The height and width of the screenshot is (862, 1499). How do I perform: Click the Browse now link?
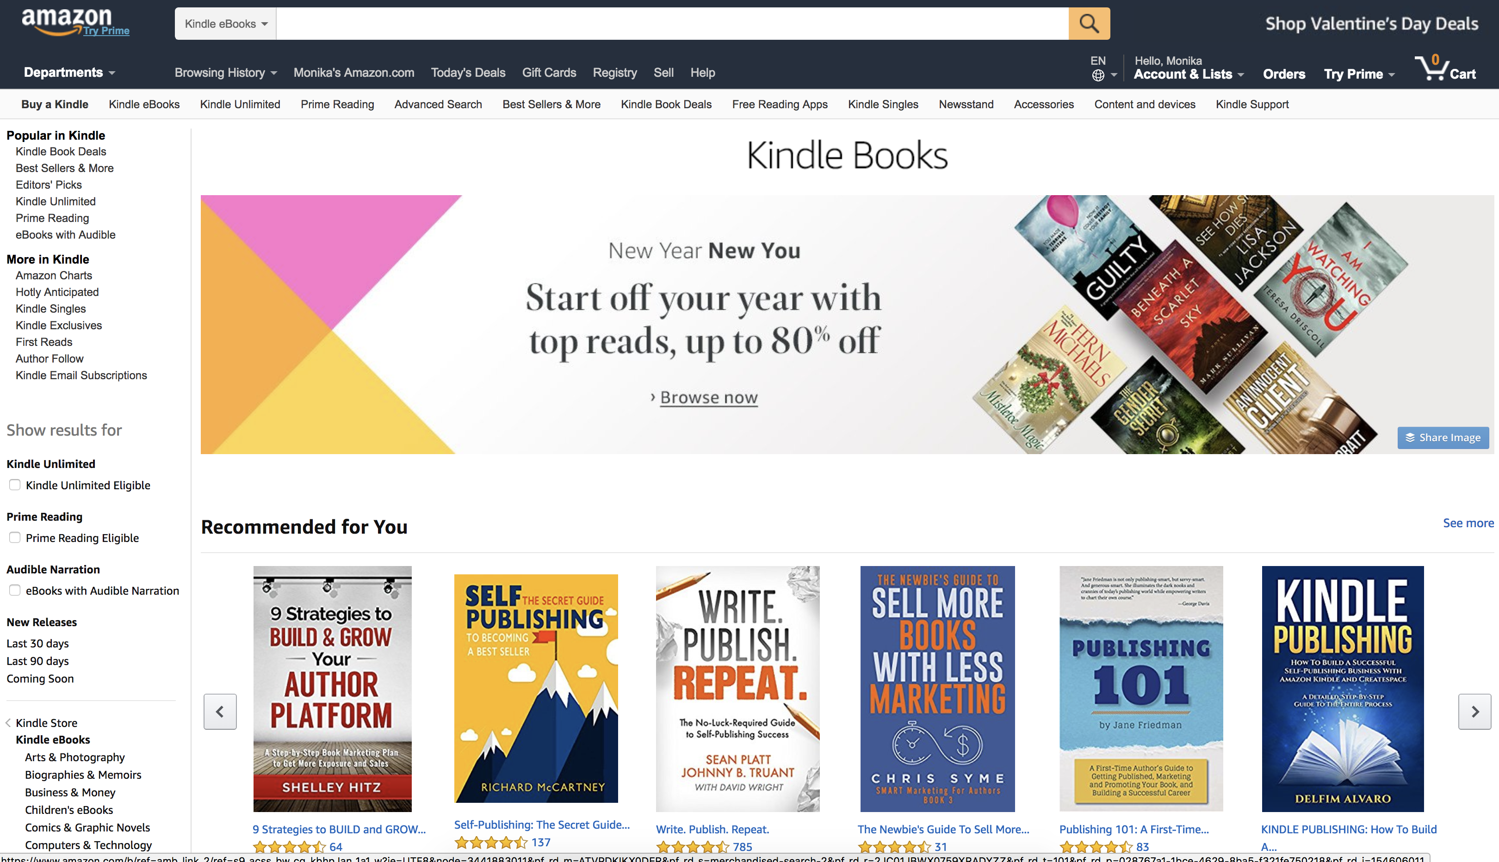708,397
